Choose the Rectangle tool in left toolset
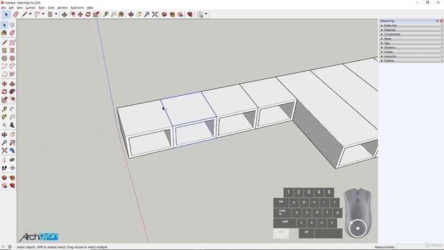 [4, 51]
